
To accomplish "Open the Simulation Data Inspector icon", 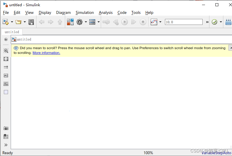I will 154,22.
